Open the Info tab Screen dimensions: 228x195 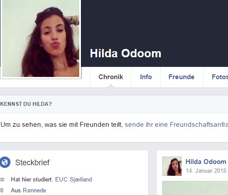click(x=146, y=77)
